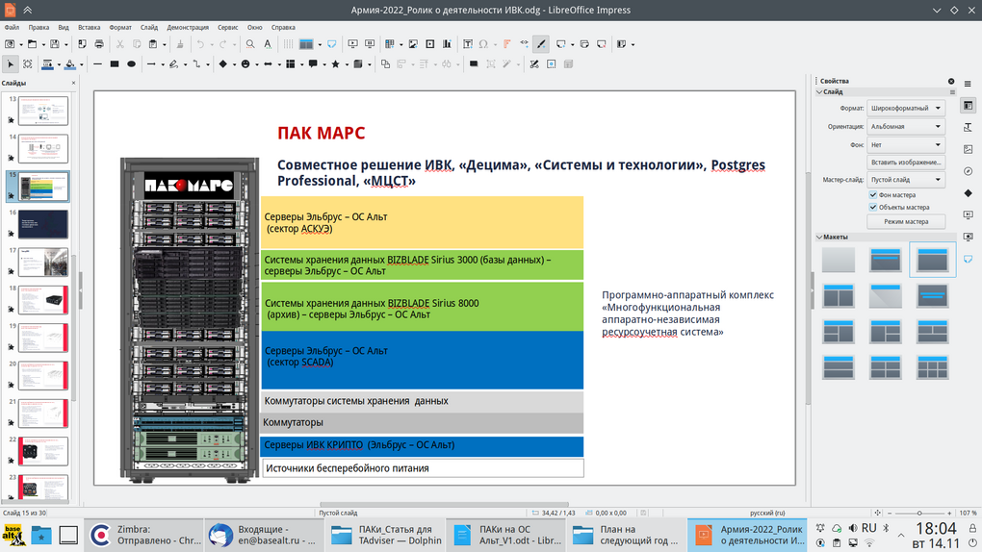Open the Правка menu
The height and width of the screenshot is (552, 982).
coord(39,28)
